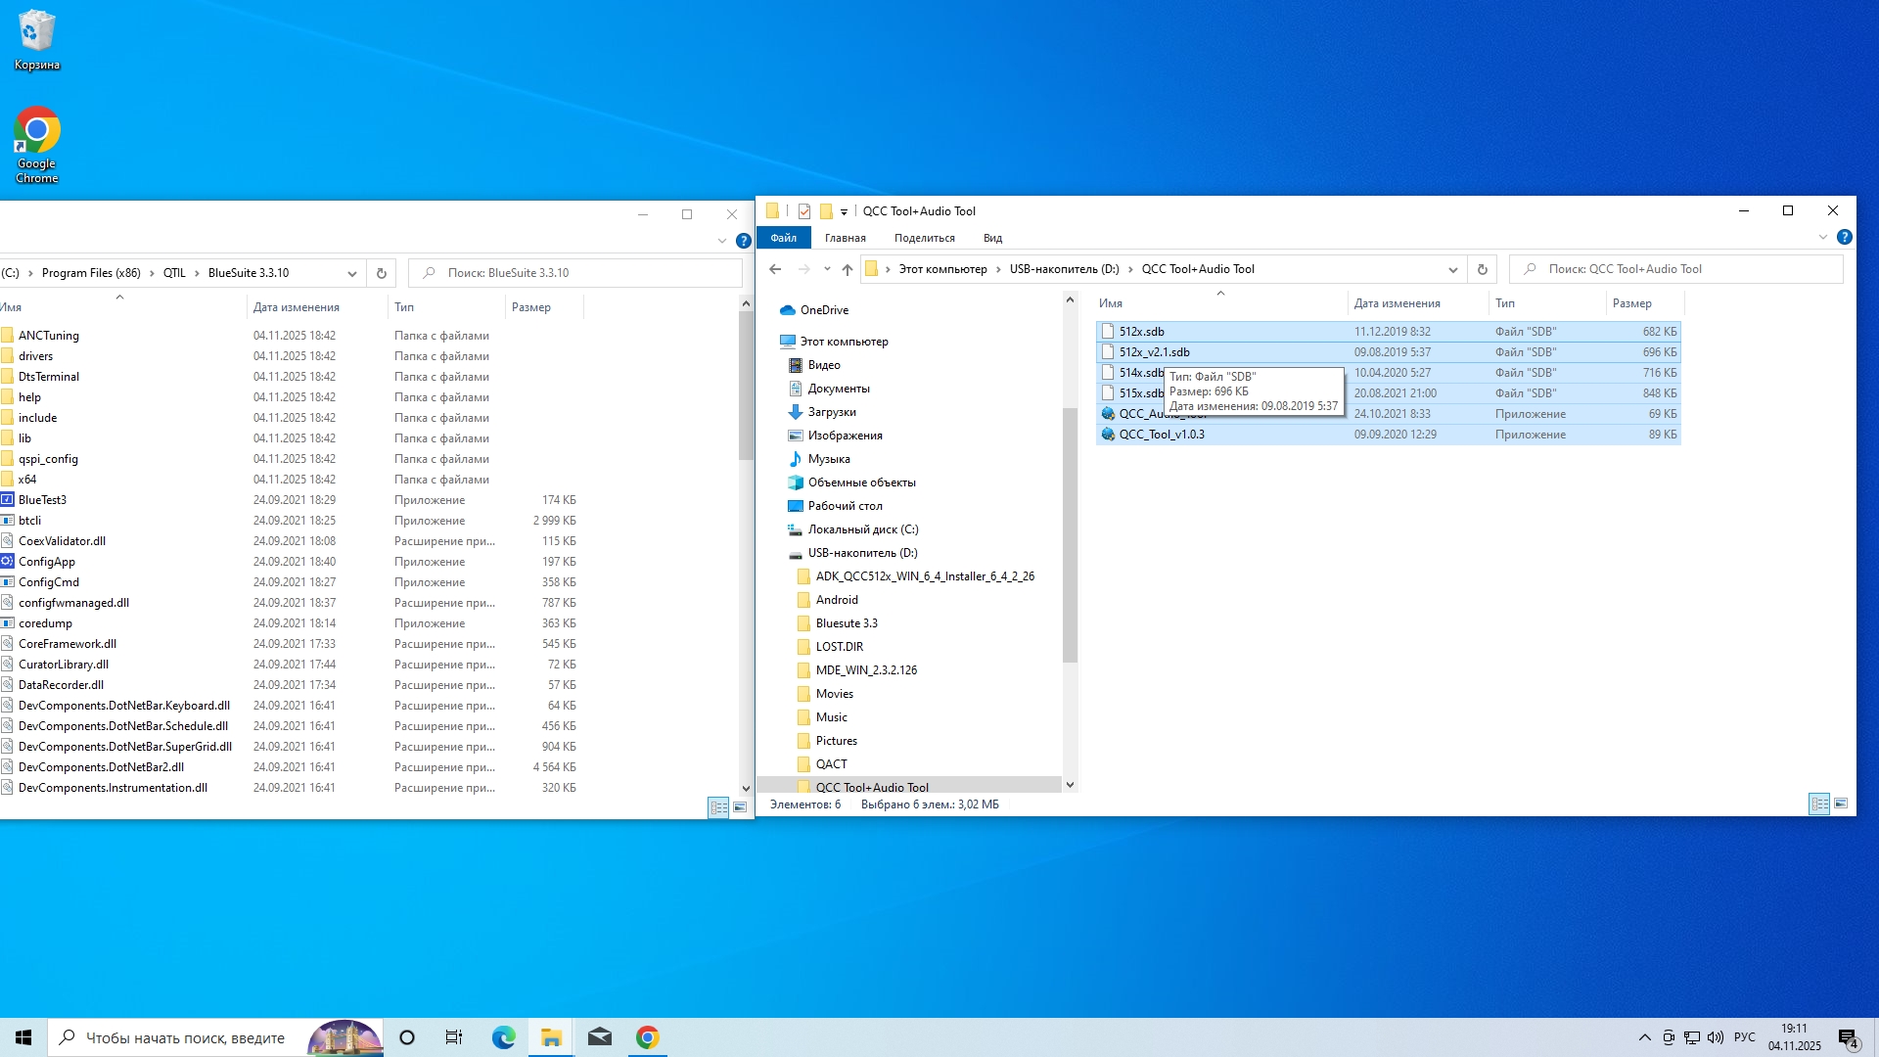Click the refresh button in the BlueSuite window

pyautogui.click(x=382, y=273)
